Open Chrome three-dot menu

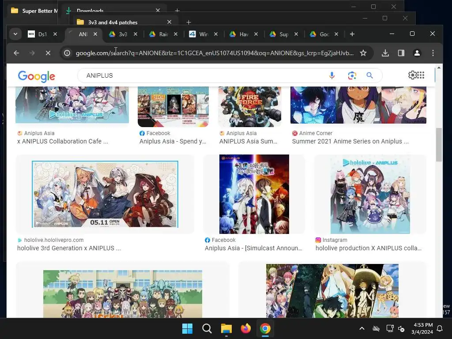[433, 53]
